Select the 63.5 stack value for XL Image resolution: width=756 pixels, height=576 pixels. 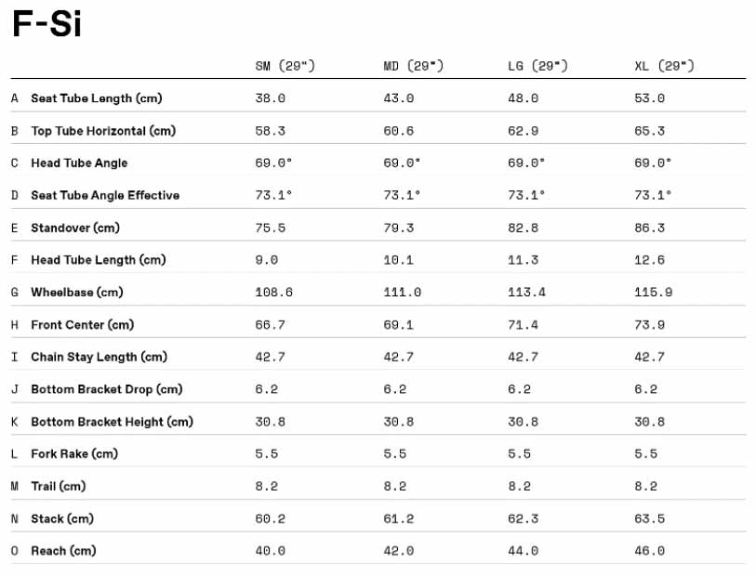coord(649,518)
